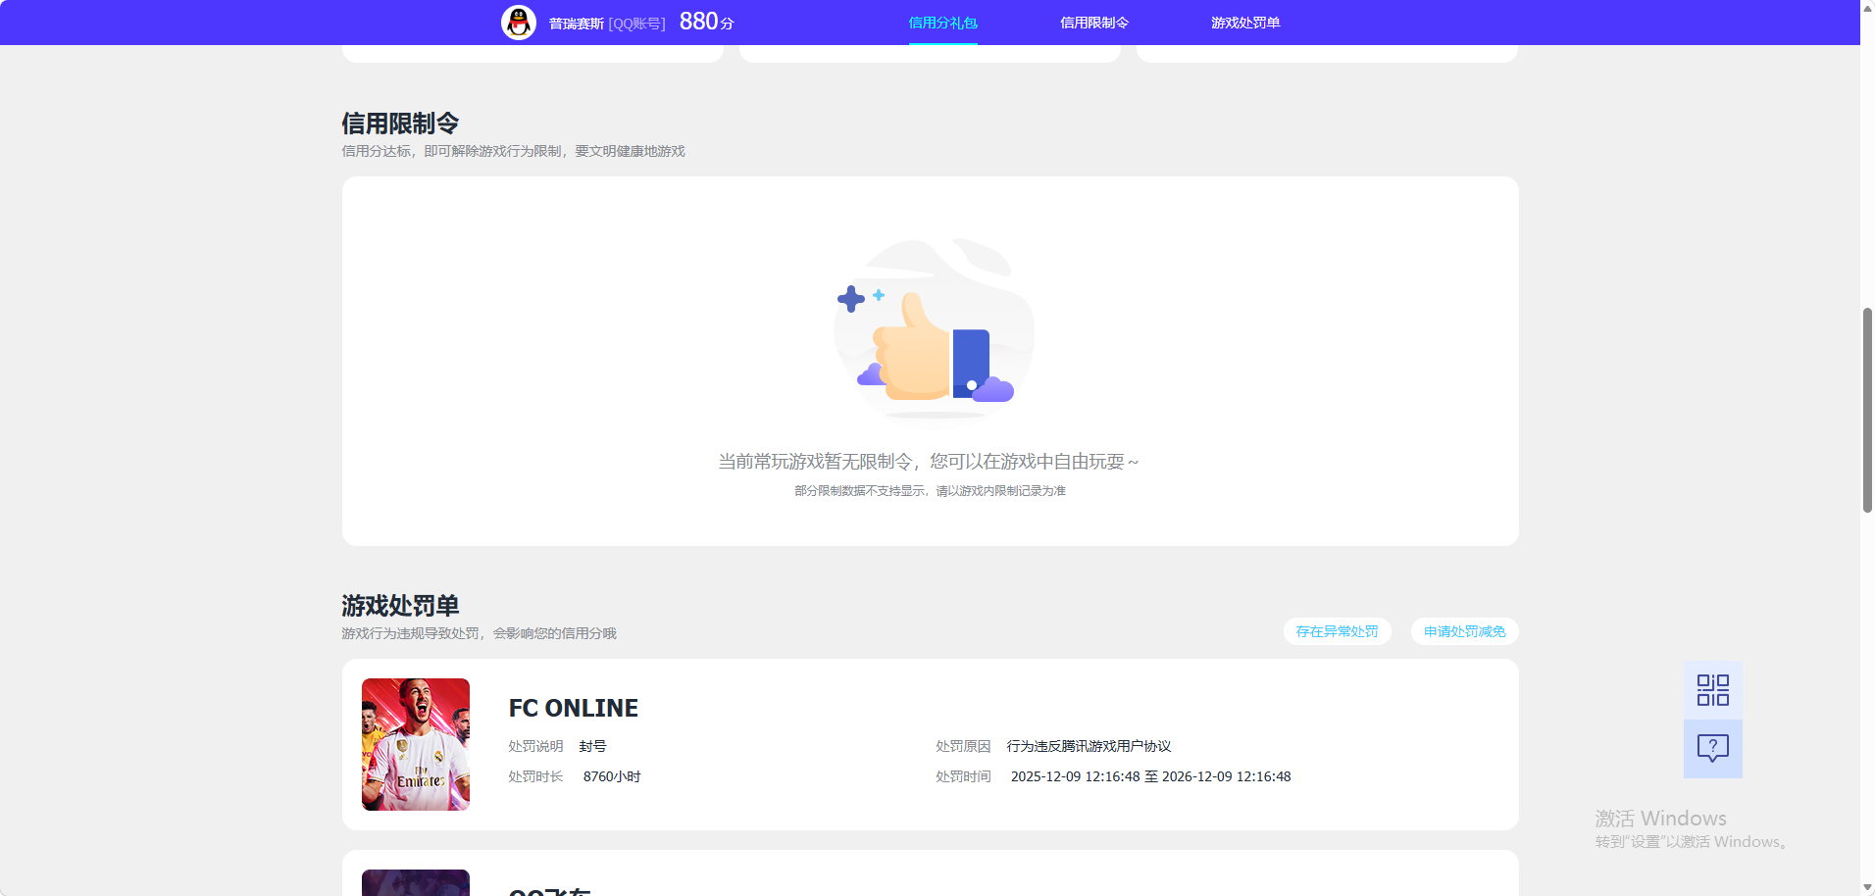
Task: Open the FC ONLINE game cover thumbnail
Action: click(416, 744)
